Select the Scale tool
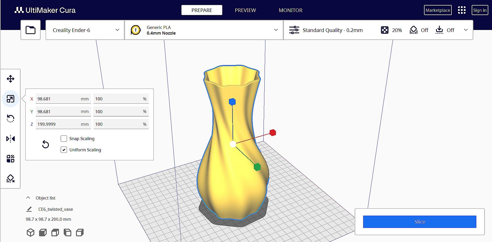492x242 pixels. [x=11, y=99]
